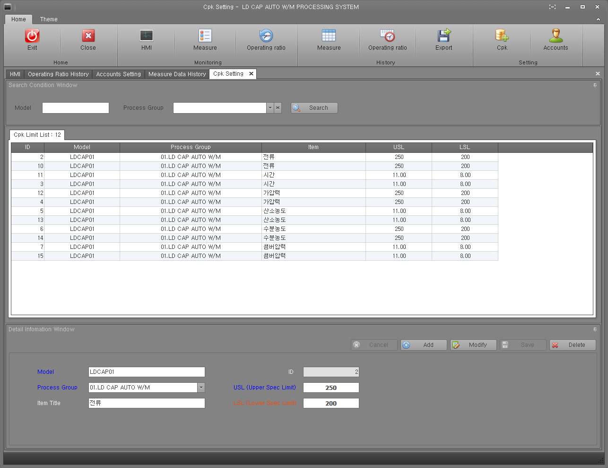608x468 pixels.
Task: Open the Accounts setting icon
Action: pos(556,36)
